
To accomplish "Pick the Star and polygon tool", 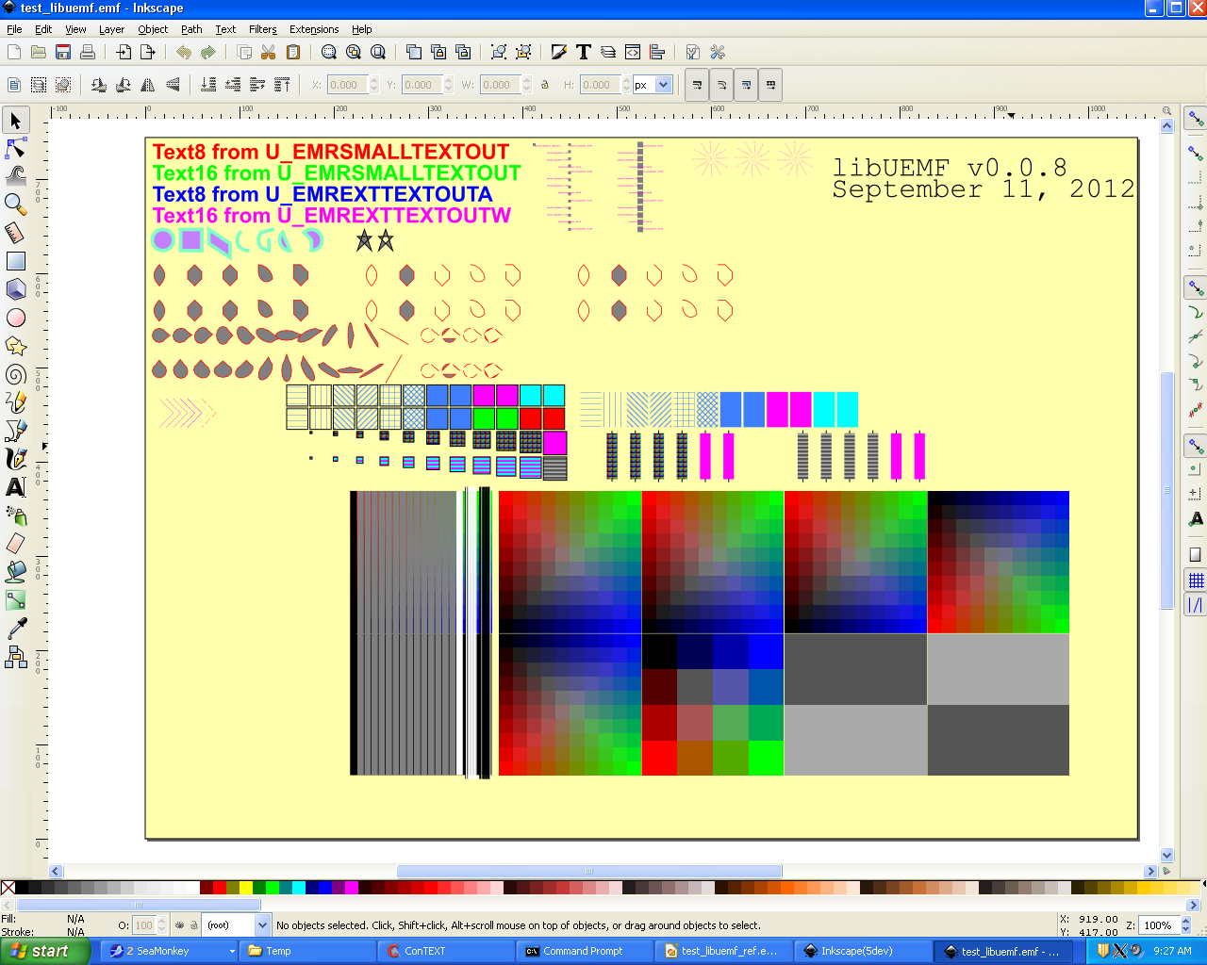I will [15, 346].
